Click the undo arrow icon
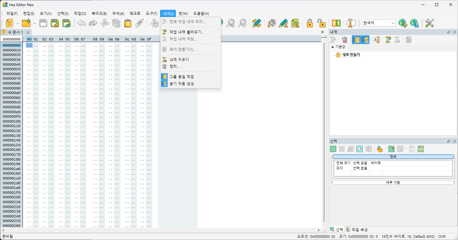The image size is (458, 240). tap(82, 23)
